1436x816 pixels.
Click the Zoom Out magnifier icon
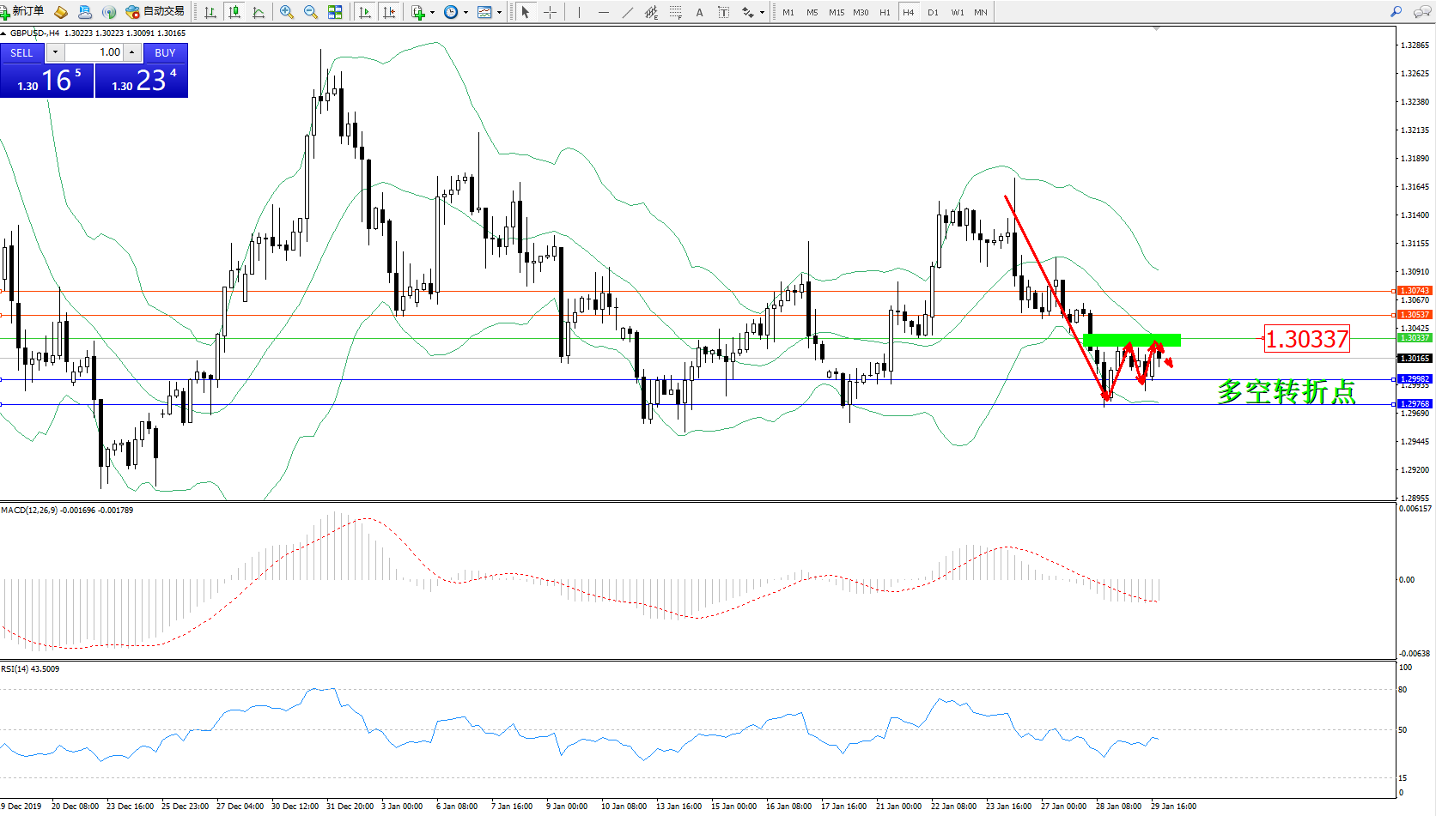tap(311, 12)
